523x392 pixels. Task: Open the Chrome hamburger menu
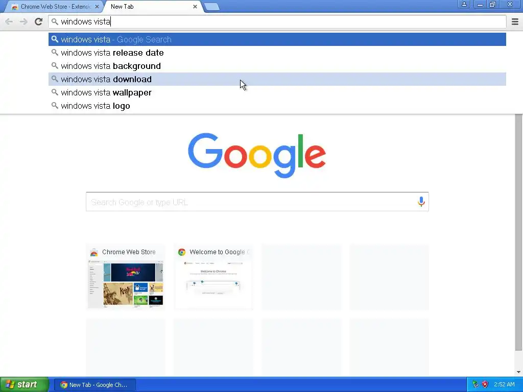(515, 21)
